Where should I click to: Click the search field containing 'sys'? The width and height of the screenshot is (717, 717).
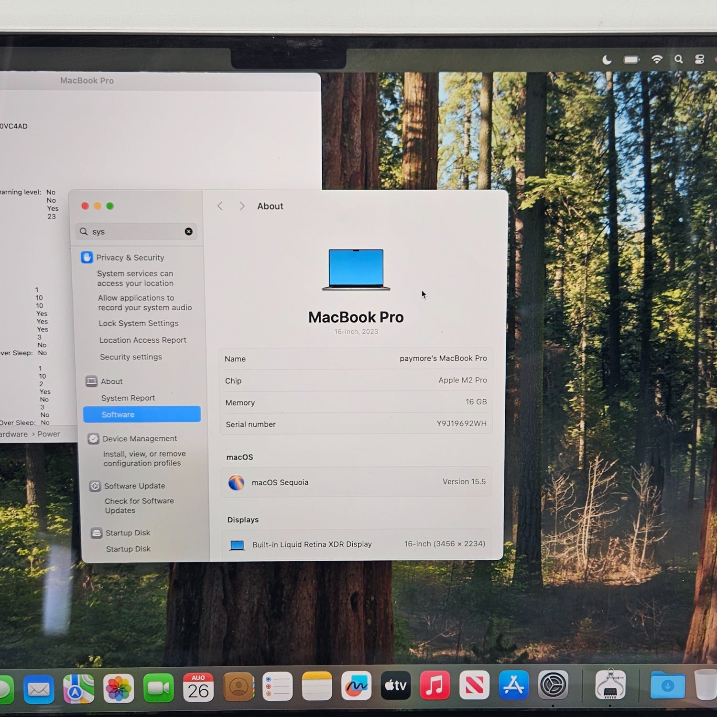pos(136,231)
